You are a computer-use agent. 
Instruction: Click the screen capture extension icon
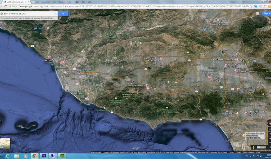[265, 6]
